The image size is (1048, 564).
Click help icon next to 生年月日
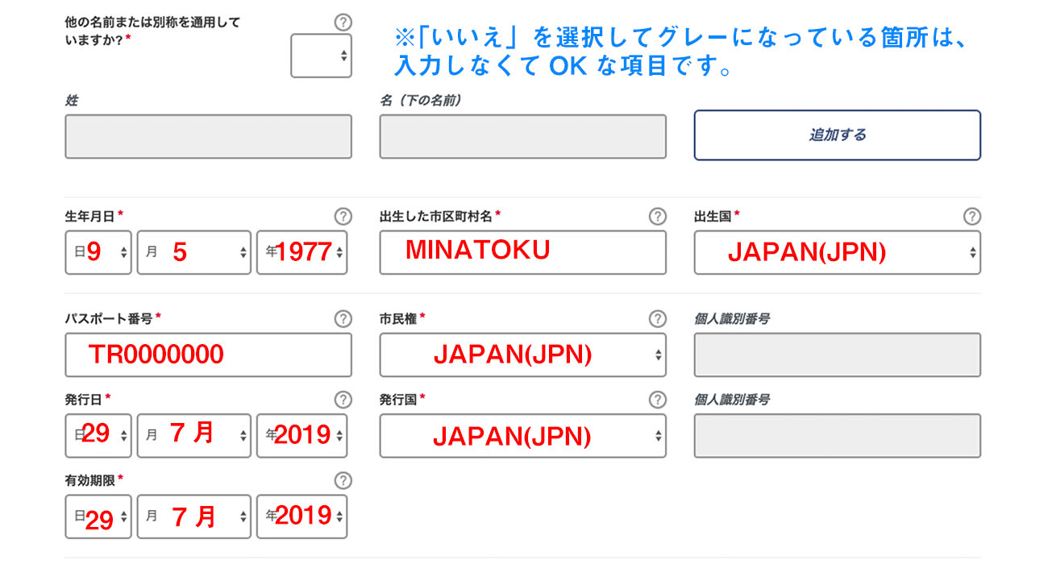[x=343, y=216]
